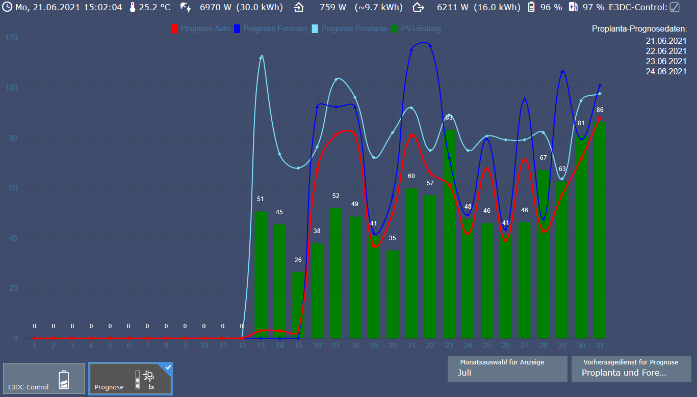
Task: Click the 23.06.2021 forecast date
Action: 666,61
